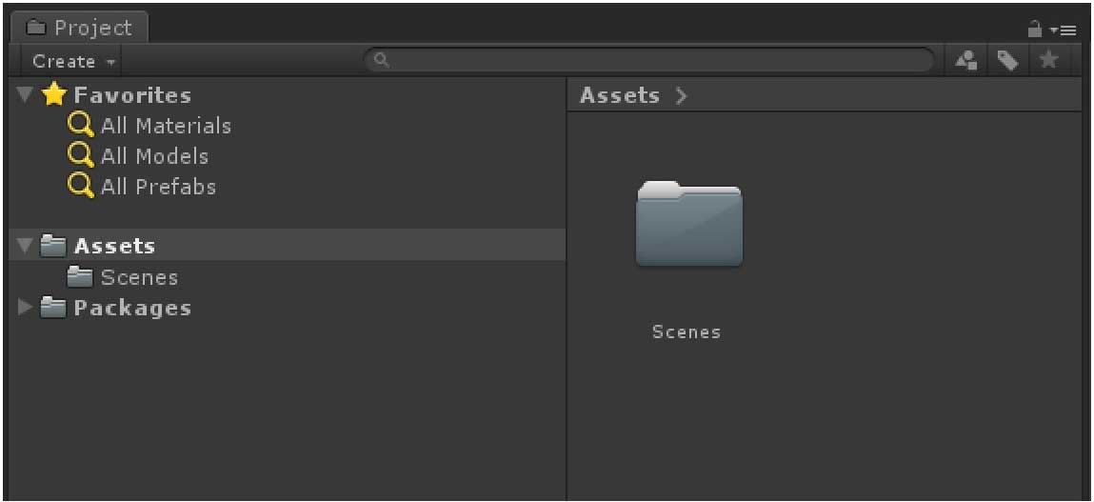Click the magnifier beside All Prefabs
Viewport: 1094px width, 502px height.
(81, 187)
